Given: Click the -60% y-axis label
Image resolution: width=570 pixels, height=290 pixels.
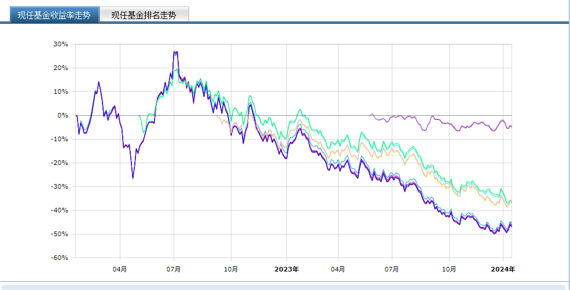Looking at the screenshot, I should [60, 258].
